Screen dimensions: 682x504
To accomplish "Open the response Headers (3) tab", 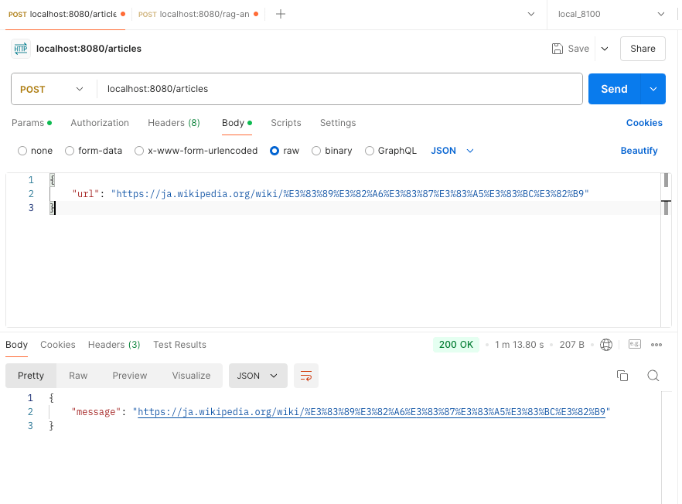I will coord(114,345).
